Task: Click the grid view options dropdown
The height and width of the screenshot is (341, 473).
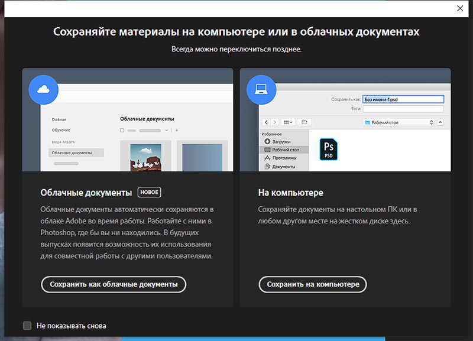Action: tap(288, 122)
